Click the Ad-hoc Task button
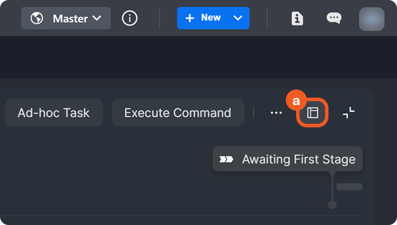This screenshot has height=225, width=397. pyautogui.click(x=54, y=113)
